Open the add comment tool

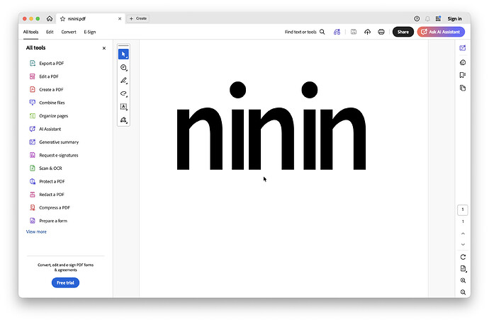(x=123, y=67)
